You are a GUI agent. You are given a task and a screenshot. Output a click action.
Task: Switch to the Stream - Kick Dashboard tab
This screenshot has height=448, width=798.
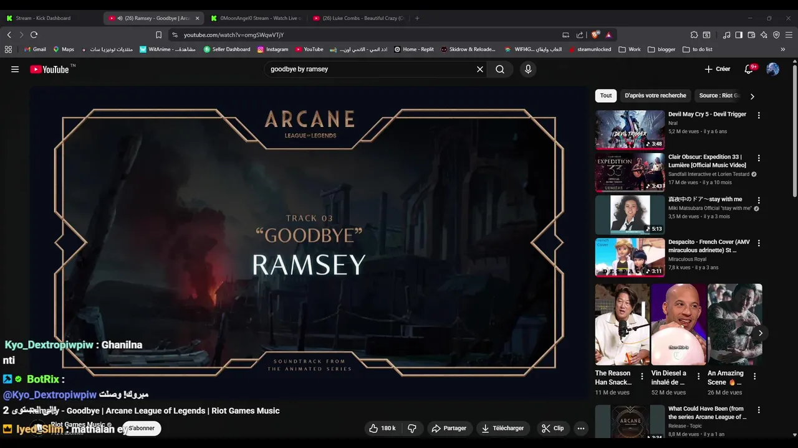coord(51,18)
